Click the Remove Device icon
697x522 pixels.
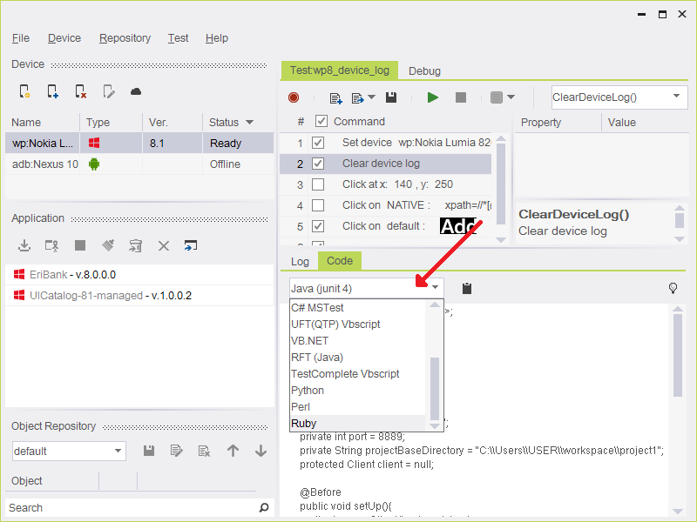80,91
